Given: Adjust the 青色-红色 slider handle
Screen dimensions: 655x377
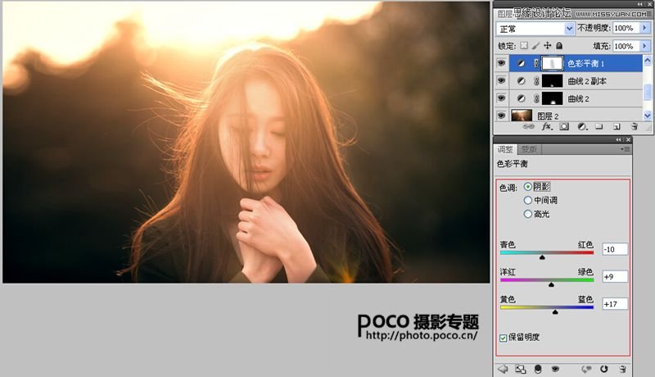Looking at the screenshot, I should 542,257.
